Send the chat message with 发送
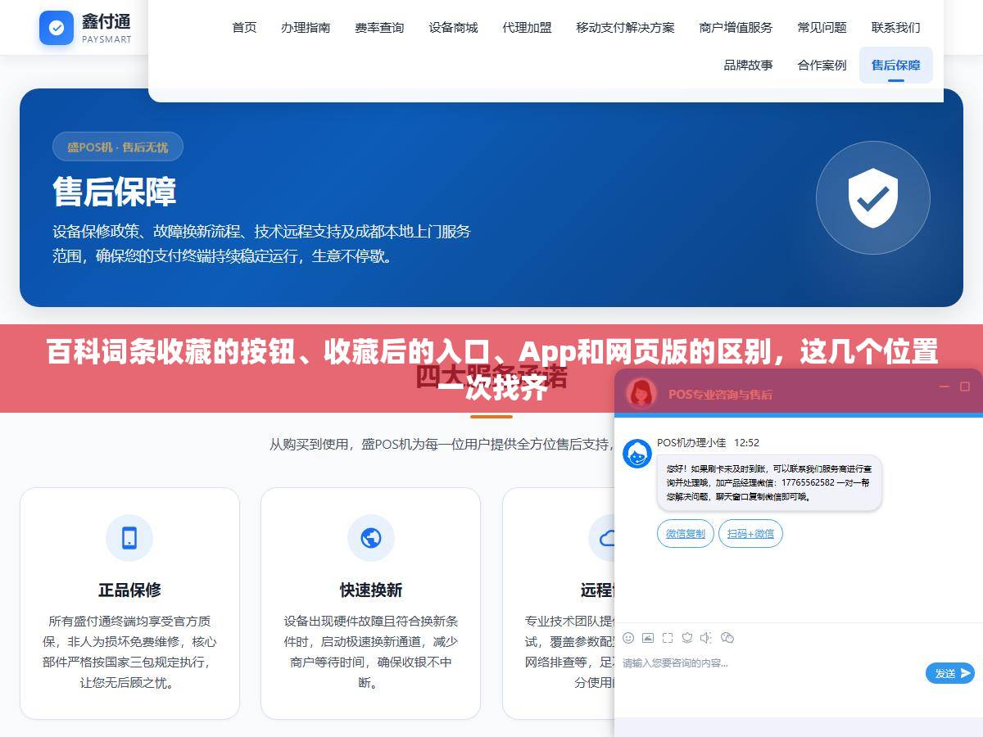Viewport: 983px width, 737px height. tap(949, 673)
